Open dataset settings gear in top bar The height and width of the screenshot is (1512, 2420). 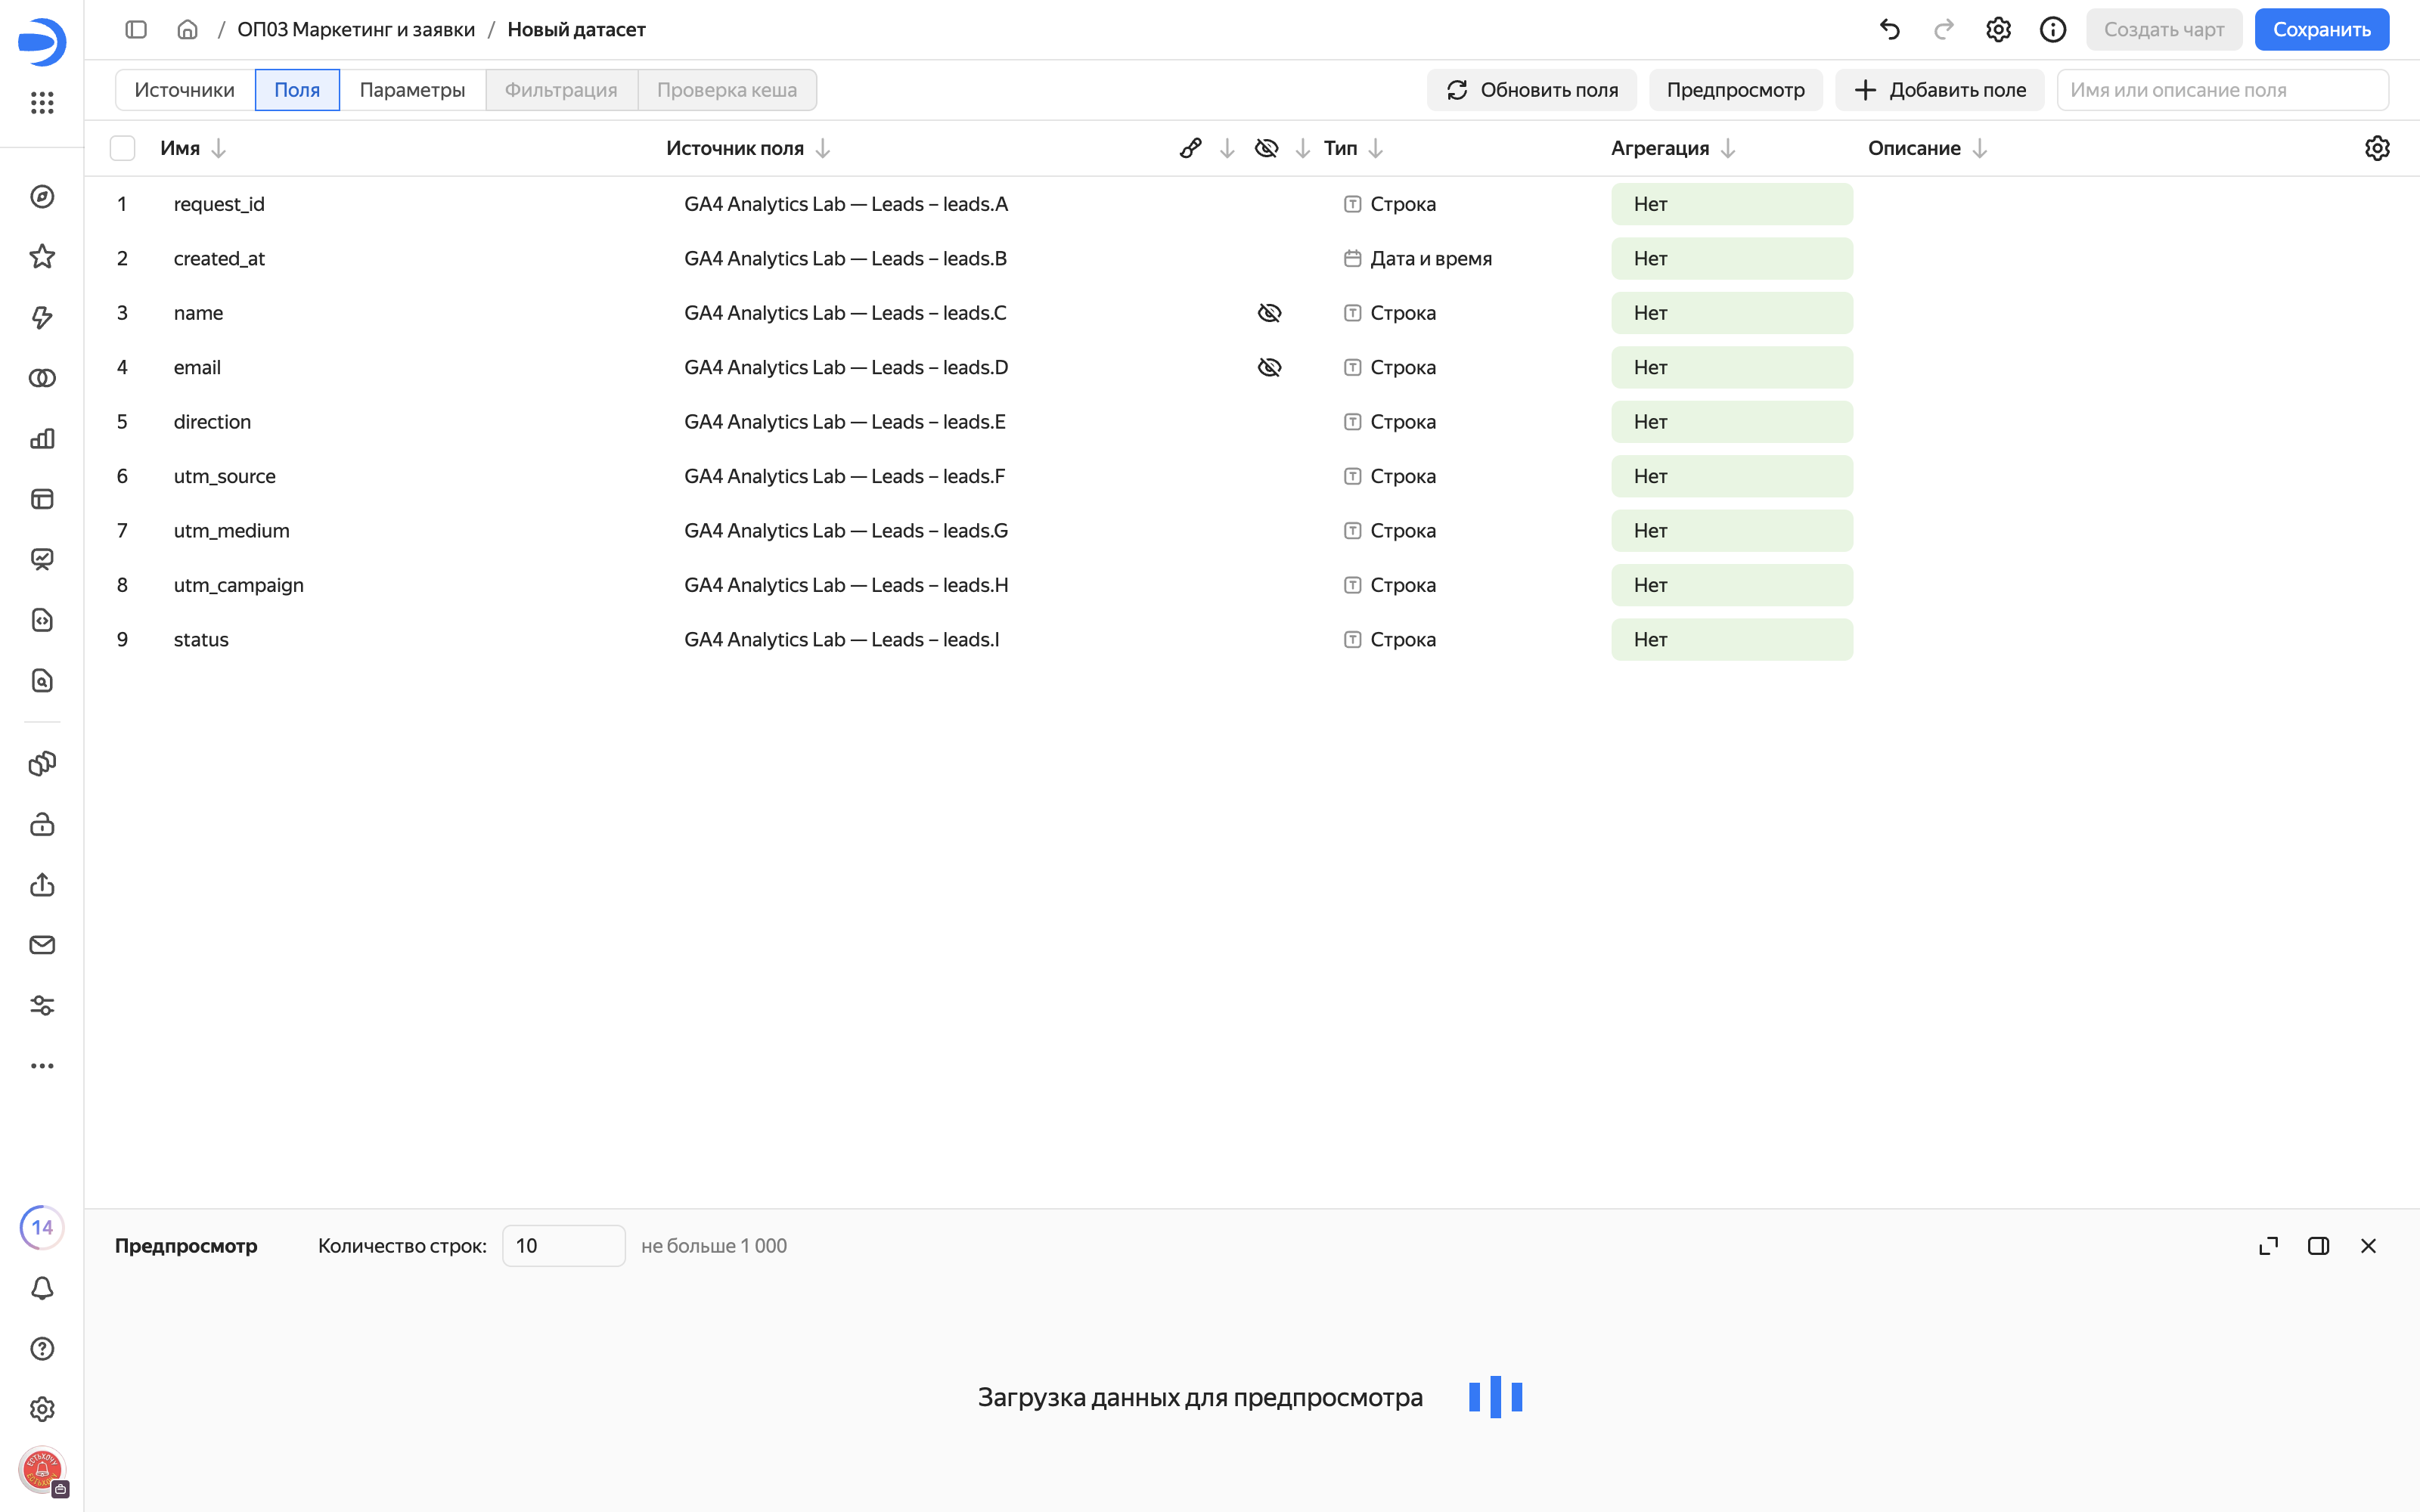pos(1998,30)
